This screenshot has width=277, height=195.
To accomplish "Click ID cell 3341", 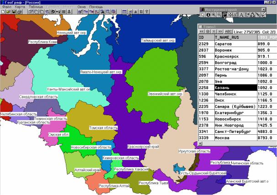I will pyautogui.click(x=206, y=132).
